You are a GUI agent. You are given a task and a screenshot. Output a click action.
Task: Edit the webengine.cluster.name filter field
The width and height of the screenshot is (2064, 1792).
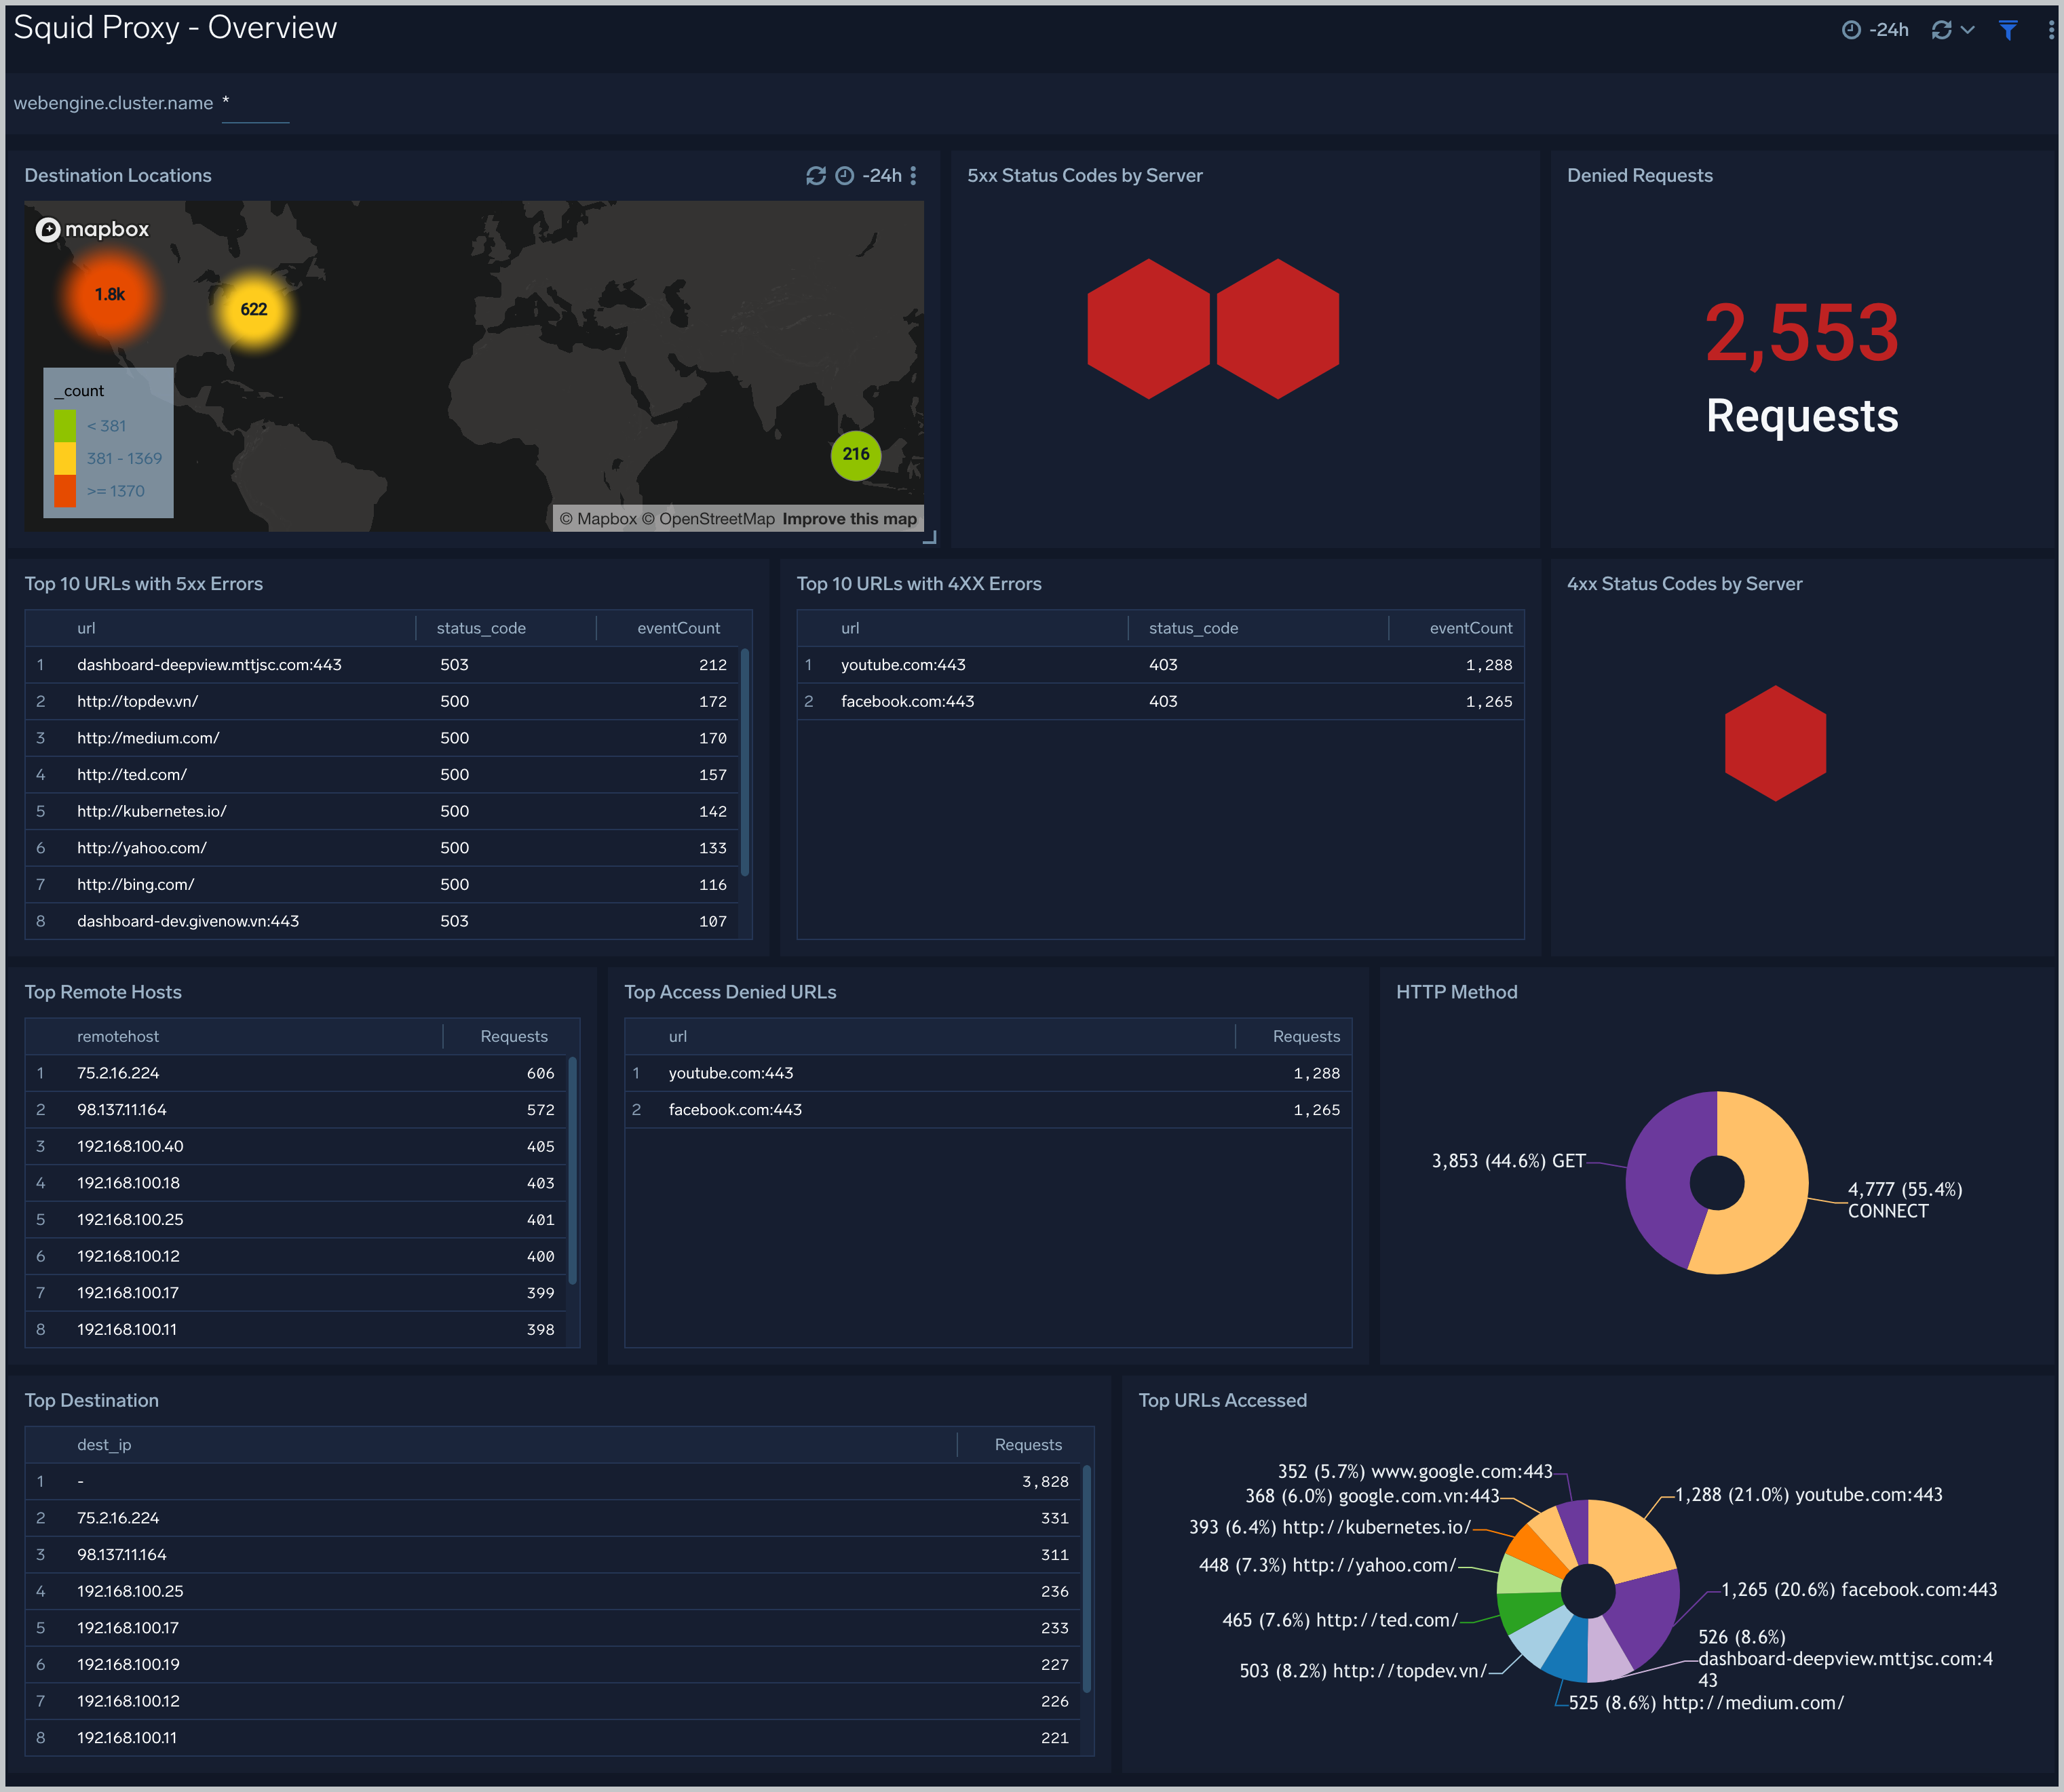coord(255,104)
